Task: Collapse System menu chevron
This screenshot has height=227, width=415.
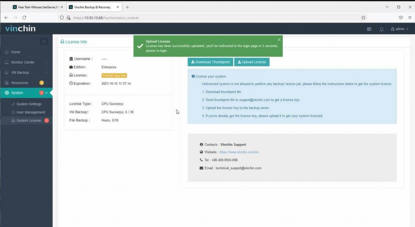Action: coord(46,93)
